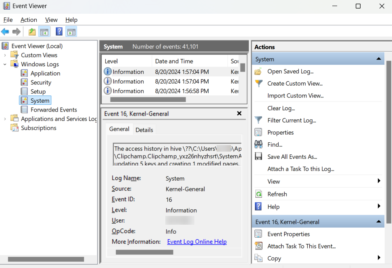This screenshot has height=268, width=392.
Task: Click the Save All Events As disk icon
Action: (259, 156)
